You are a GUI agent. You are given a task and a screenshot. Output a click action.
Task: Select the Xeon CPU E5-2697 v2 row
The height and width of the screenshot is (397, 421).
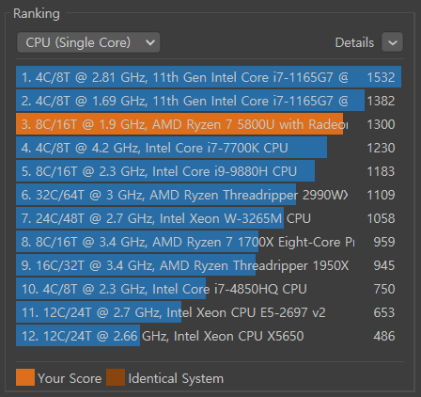(x=209, y=312)
